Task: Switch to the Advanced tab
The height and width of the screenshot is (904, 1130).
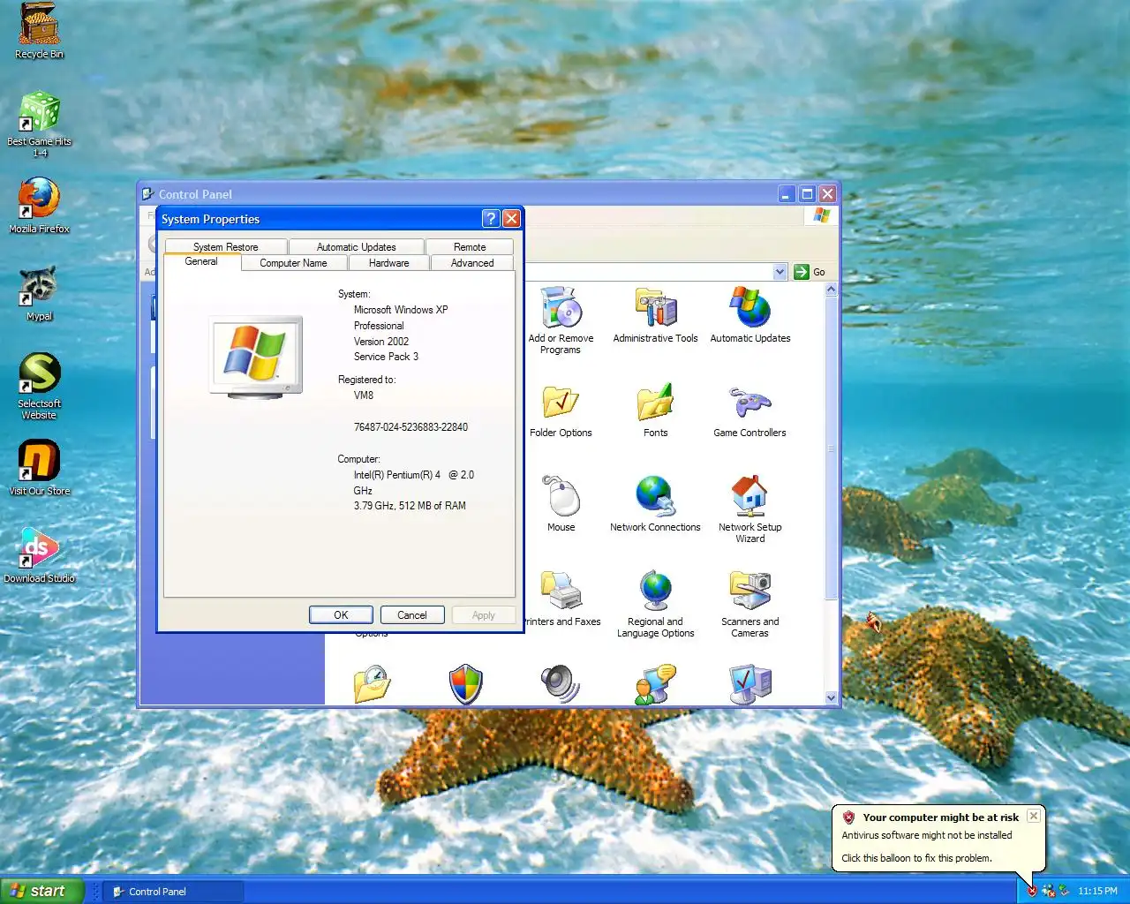Action: click(x=472, y=263)
